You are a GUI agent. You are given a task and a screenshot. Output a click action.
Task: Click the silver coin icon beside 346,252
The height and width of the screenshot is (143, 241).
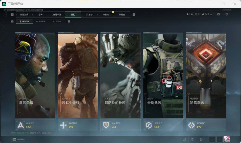click(187, 14)
